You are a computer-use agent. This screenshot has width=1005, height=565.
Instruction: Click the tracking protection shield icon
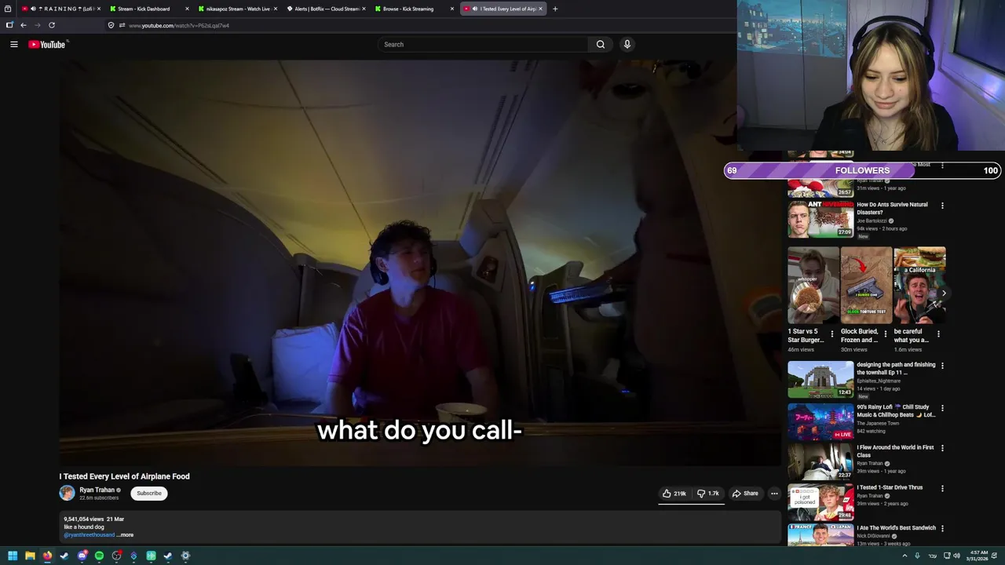tap(111, 25)
